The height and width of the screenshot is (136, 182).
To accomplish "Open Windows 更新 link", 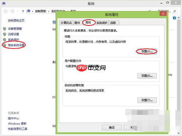I will pos(17,124).
